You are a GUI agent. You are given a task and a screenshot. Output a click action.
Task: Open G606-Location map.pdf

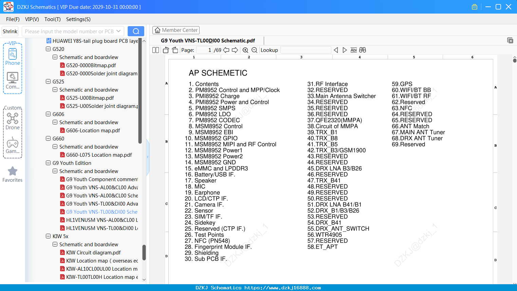click(90, 131)
